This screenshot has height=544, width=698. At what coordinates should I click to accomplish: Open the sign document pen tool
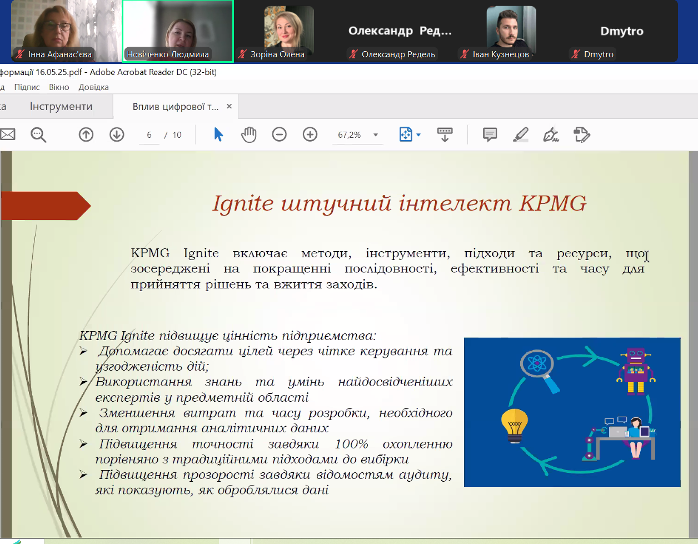tap(551, 134)
